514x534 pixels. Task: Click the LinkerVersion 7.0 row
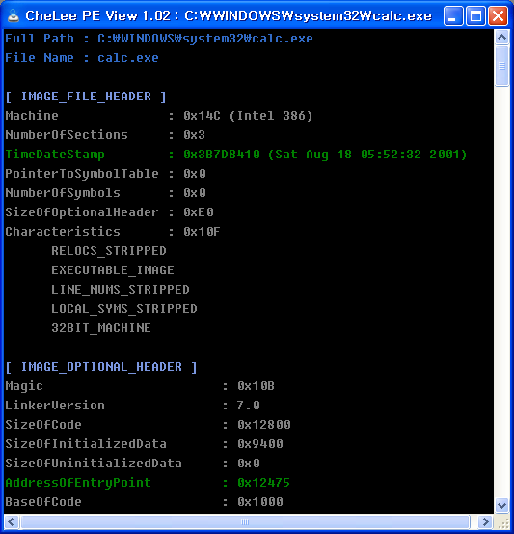132,406
